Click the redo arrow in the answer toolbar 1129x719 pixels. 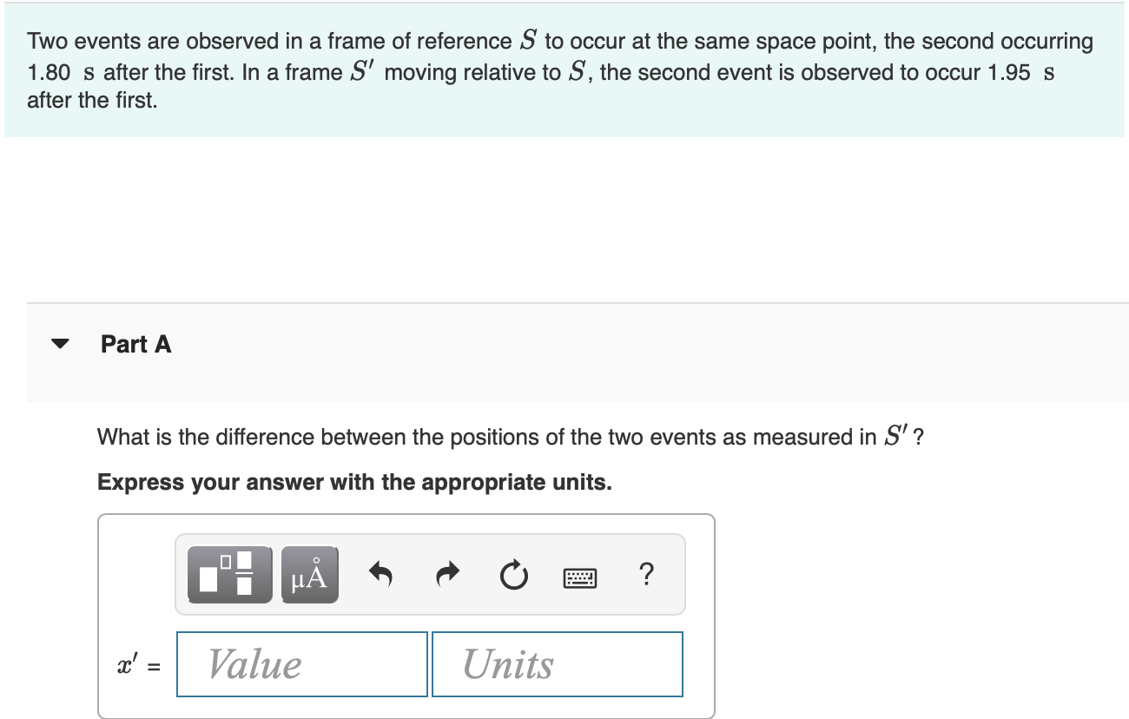[446, 573]
